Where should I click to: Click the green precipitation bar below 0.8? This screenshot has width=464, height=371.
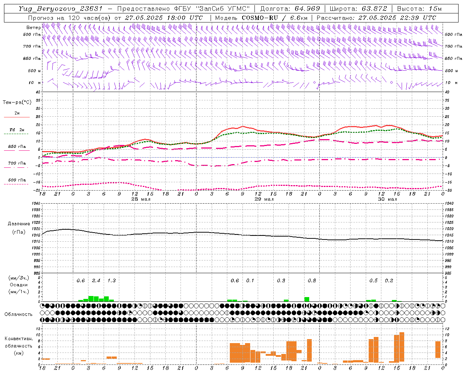pyautogui.click(x=307, y=299)
